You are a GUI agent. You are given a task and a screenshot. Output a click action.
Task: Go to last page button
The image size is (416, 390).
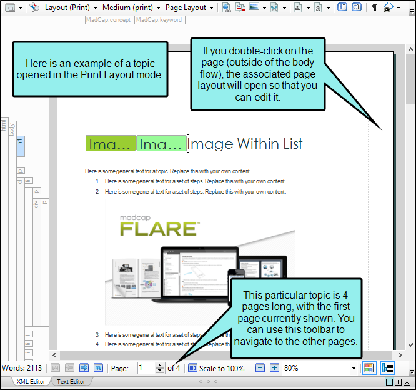click(98, 368)
